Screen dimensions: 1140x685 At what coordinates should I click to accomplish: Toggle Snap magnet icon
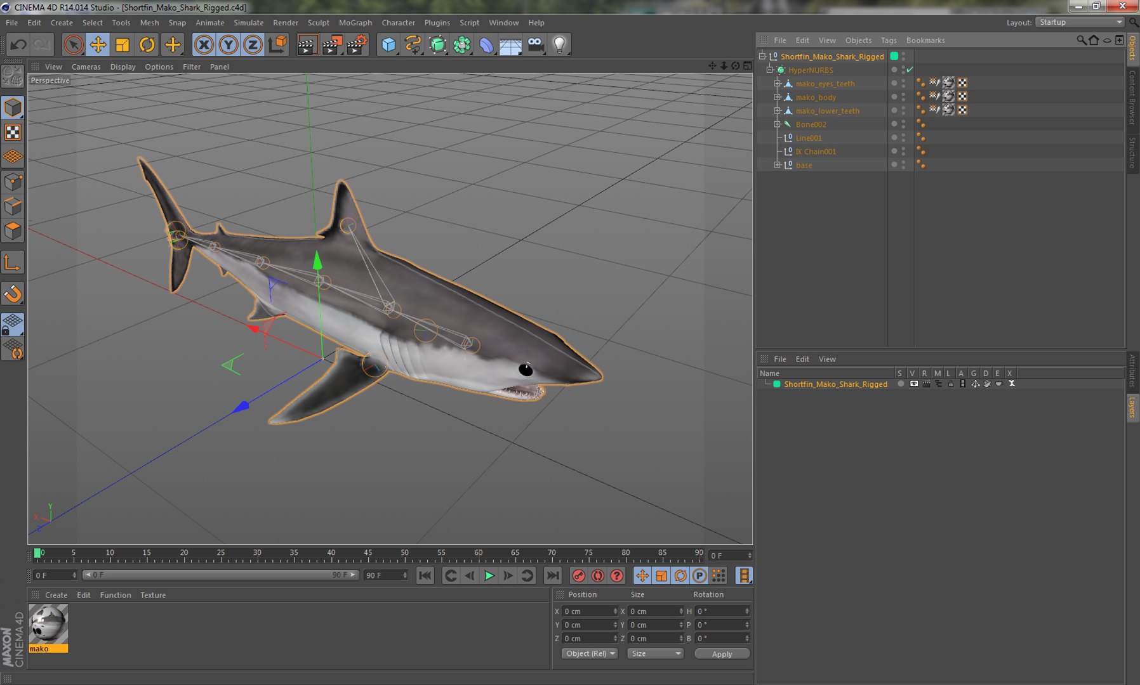[13, 294]
